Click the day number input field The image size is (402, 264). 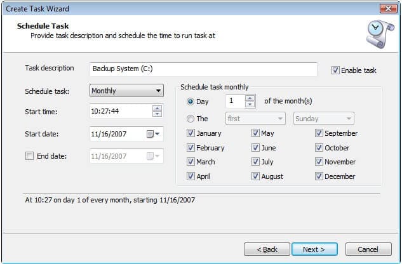[236, 101]
